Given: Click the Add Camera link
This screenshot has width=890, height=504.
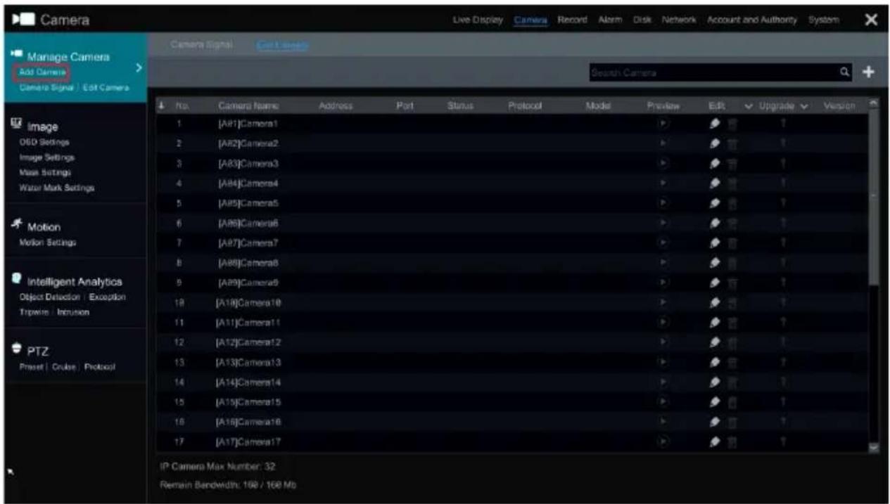Looking at the screenshot, I should coord(43,72).
